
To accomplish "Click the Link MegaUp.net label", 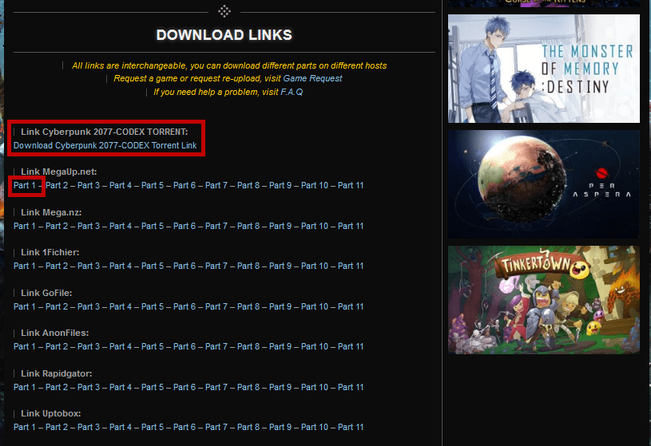I will point(58,172).
